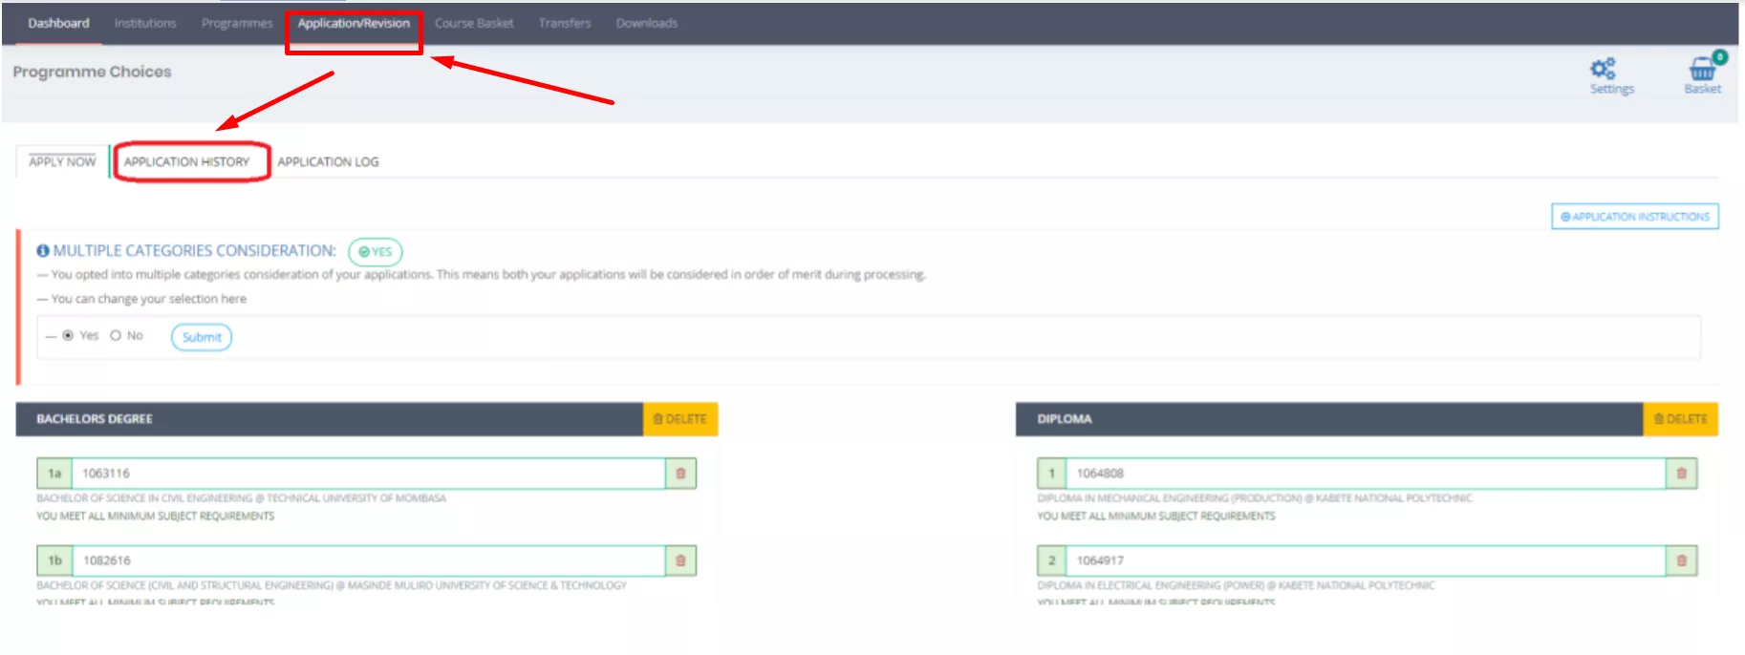
Task: Switch to the Application Log tab
Action: (x=328, y=162)
